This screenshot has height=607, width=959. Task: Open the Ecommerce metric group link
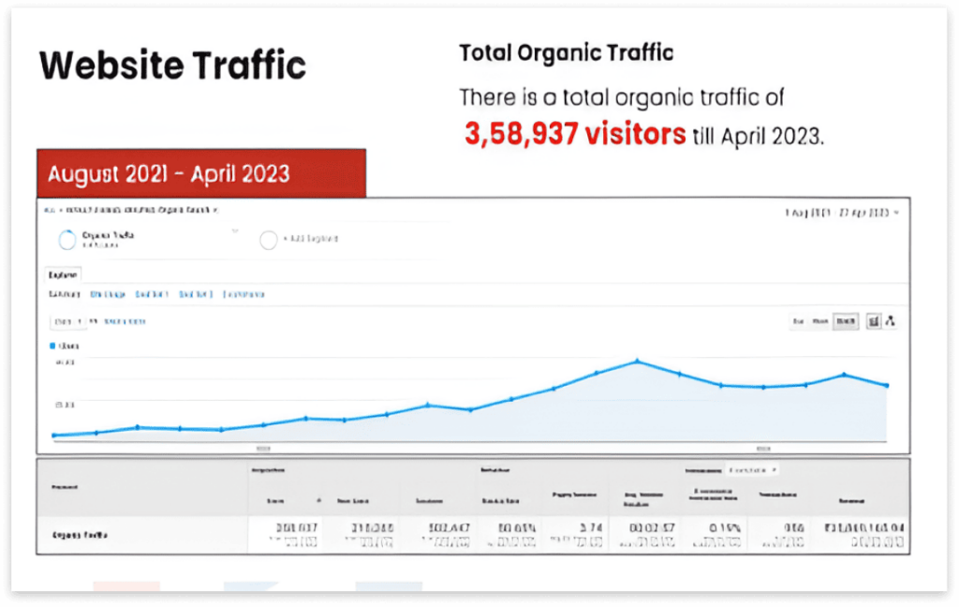(243, 294)
